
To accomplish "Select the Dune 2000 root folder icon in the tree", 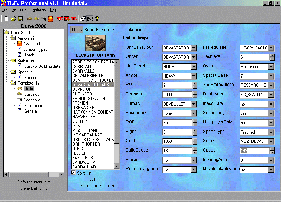I will (7, 32).
